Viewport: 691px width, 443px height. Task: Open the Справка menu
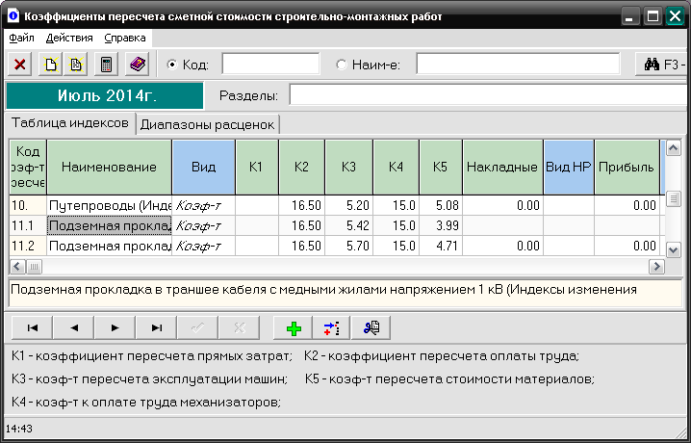pyautogui.click(x=125, y=38)
